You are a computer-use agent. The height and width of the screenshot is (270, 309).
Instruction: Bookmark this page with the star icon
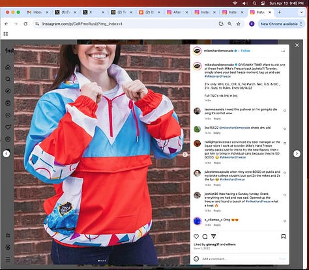[x=239, y=24]
